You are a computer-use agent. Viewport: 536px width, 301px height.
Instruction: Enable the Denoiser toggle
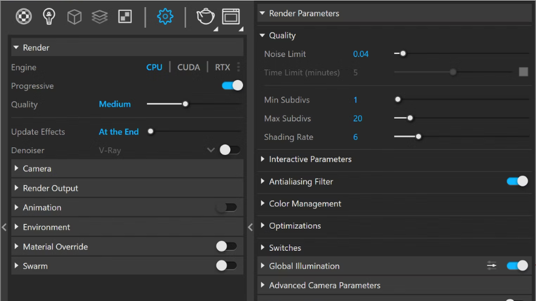pos(229,150)
